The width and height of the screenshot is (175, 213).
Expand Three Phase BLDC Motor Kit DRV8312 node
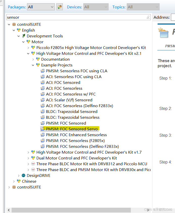pyautogui.click(x=28, y=164)
